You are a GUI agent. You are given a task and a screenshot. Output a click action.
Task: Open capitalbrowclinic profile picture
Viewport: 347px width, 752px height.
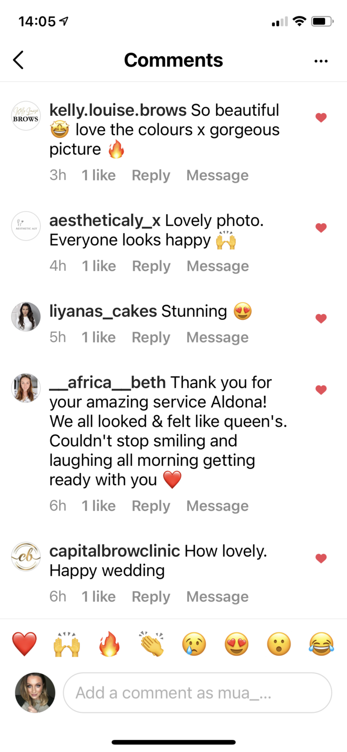tap(26, 556)
